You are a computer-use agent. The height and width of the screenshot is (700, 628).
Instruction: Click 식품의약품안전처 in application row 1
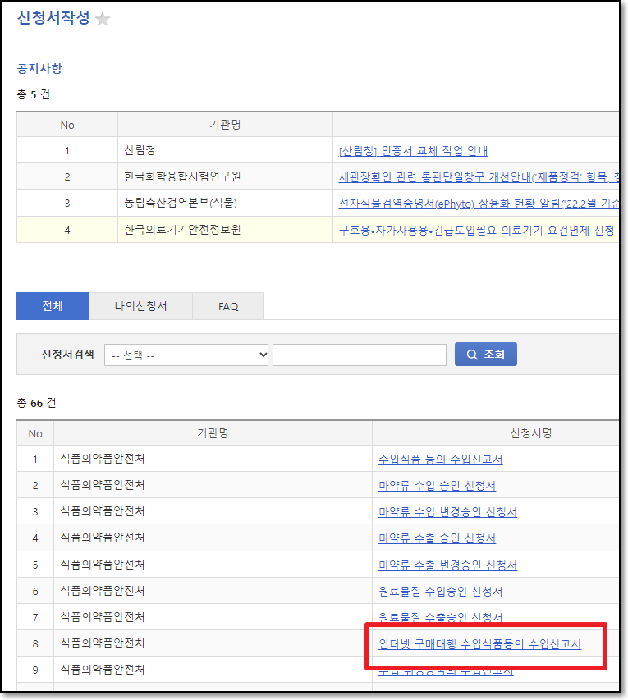[103, 459]
